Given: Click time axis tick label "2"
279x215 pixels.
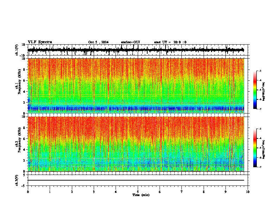Looking at the screenshot, I should click(x=72, y=192).
